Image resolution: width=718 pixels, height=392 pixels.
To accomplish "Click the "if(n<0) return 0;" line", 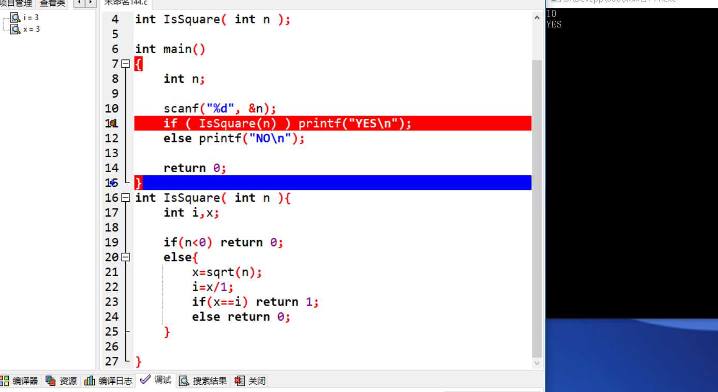I will 224,243.
